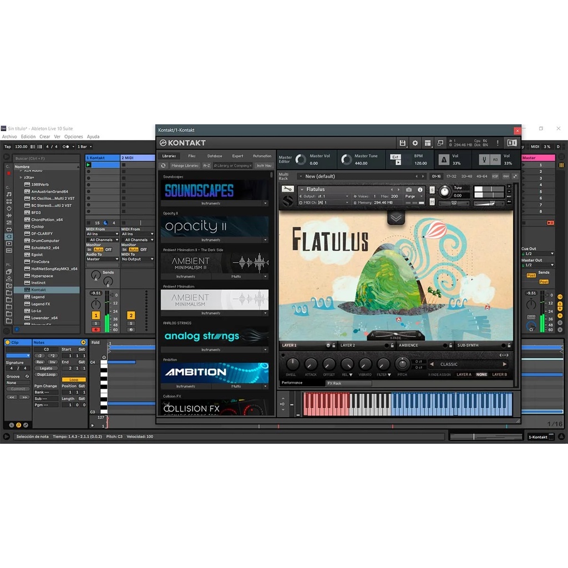568x568 pixels.
Task: Click the Tap tempo button
Action: click(8, 146)
